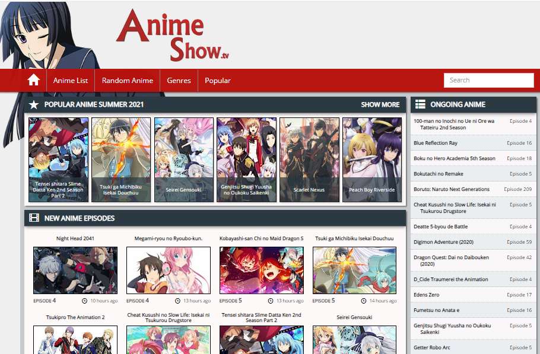
Task: Open the Tsuki ga Michibiku Isekai Douchuu poster
Action: [121, 160]
